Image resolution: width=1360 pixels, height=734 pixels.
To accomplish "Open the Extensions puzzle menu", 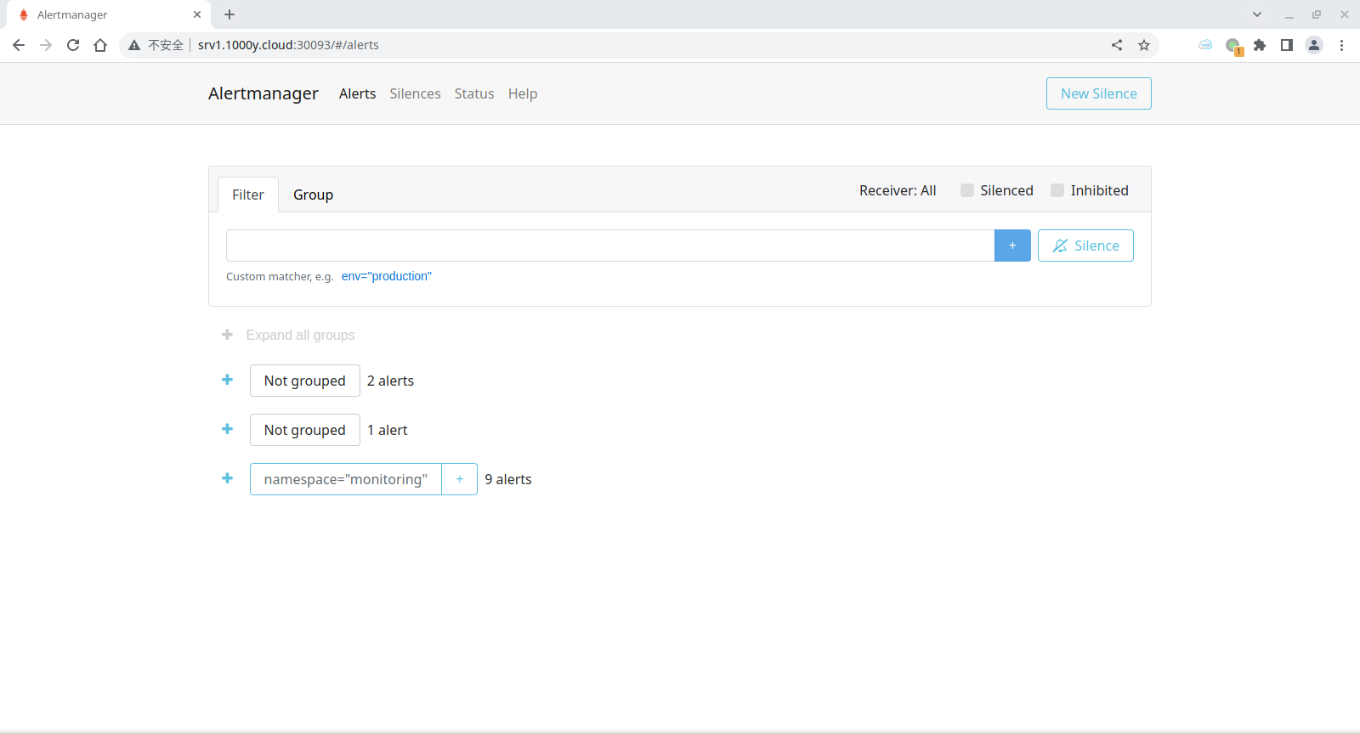I will click(1260, 45).
